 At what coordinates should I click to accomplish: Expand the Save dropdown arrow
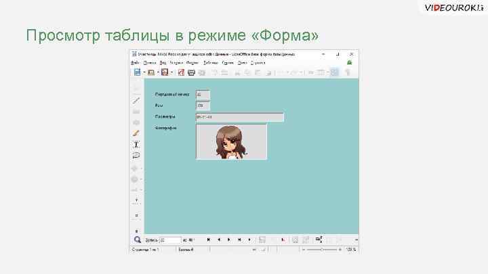point(171,72)
